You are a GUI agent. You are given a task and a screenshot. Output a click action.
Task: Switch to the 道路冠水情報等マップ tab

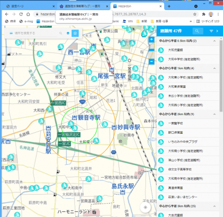[x=83, y=6]
